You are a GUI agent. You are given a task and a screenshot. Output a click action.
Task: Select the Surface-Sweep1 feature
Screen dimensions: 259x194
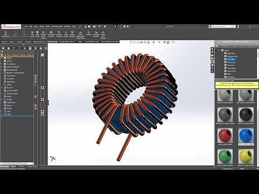12,94
